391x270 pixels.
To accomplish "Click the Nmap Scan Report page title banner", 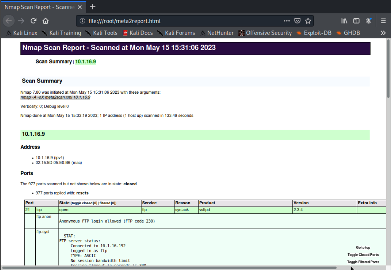I will [x=195, y=48].
